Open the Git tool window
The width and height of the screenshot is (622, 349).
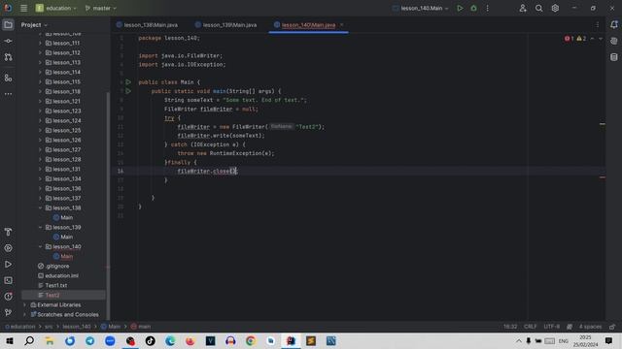(x=8, y=312)
